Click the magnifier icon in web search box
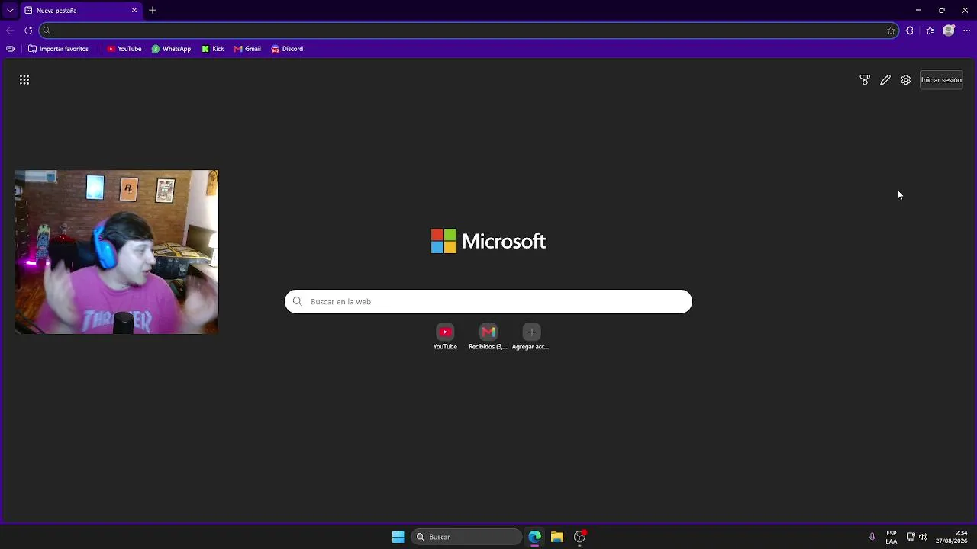The height and width of the screenshot is (549, 977). pyautogui.click(x=298, y=302)
